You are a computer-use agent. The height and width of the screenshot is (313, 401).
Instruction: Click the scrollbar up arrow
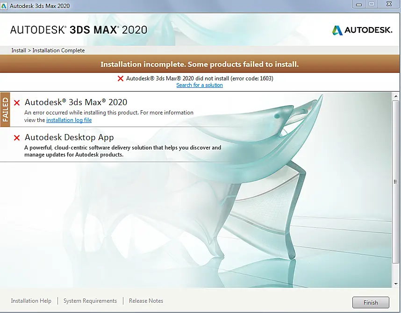[x=396, y=96]
